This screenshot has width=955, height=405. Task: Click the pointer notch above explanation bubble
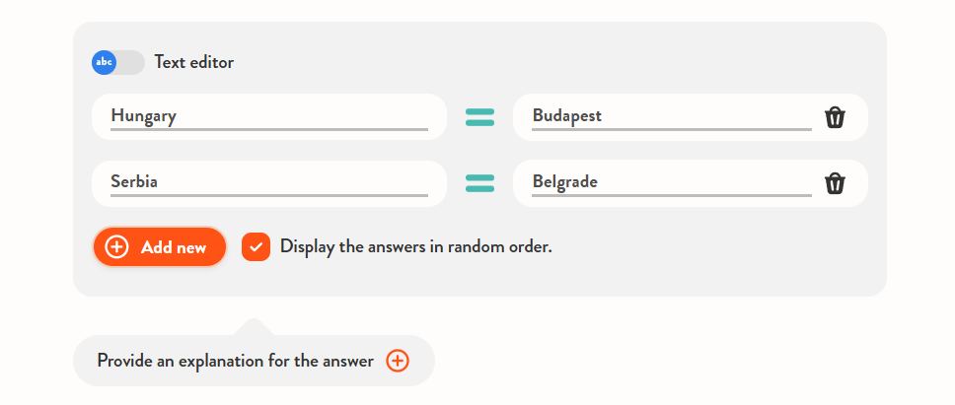tap(253, 326)
